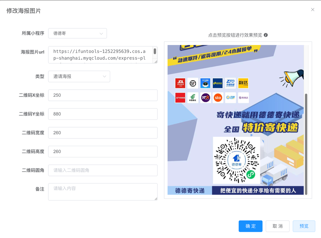321x238 pixels.
Task: Click the 二维码高度 field label
Action: point(33,152)
